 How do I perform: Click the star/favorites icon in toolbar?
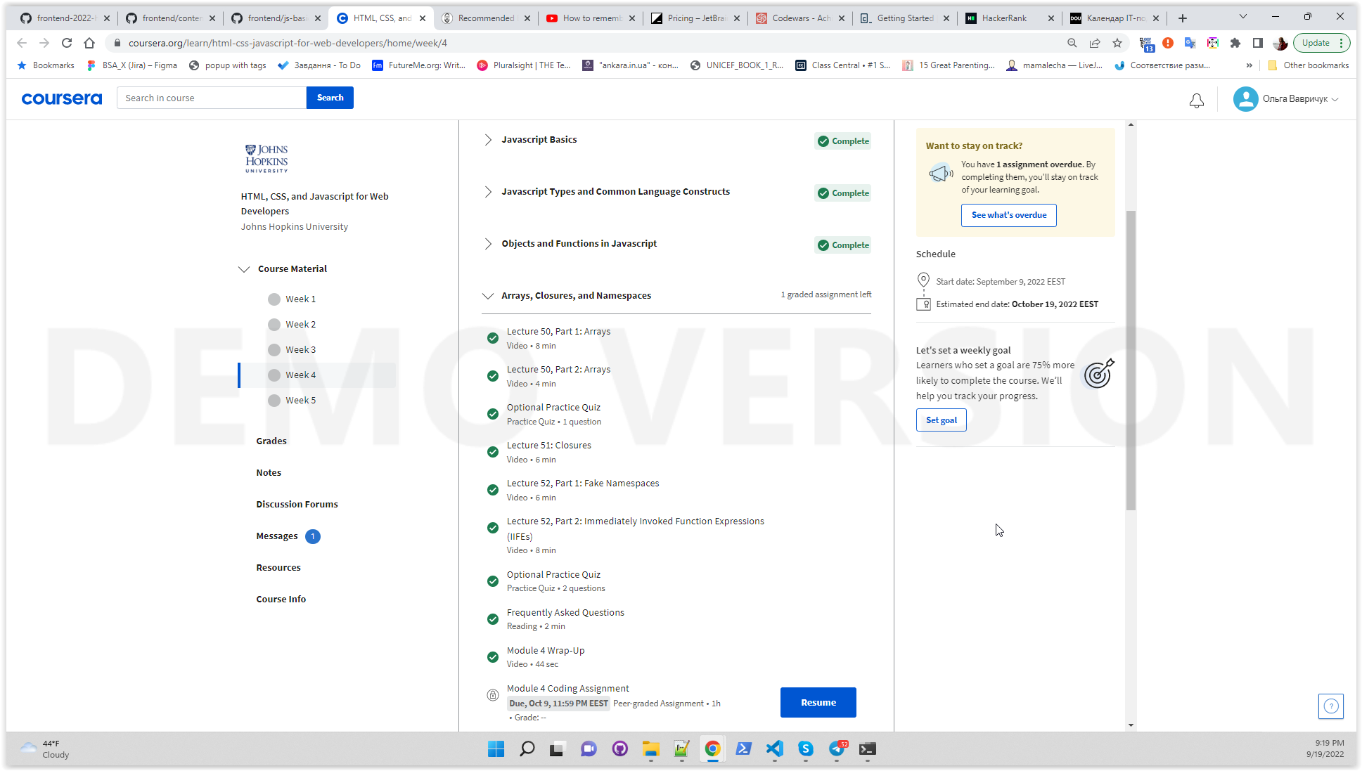(x=1119, y=43)
